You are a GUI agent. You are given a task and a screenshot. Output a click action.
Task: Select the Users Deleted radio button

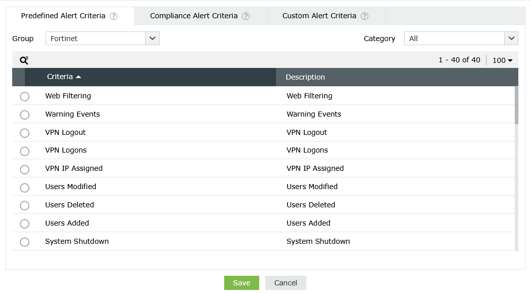[24, 205]
